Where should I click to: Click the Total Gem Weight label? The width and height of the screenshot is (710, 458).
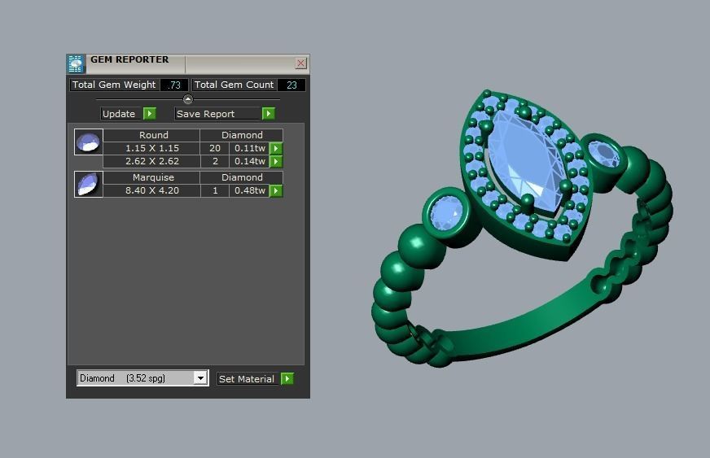(x=114, y=85)
